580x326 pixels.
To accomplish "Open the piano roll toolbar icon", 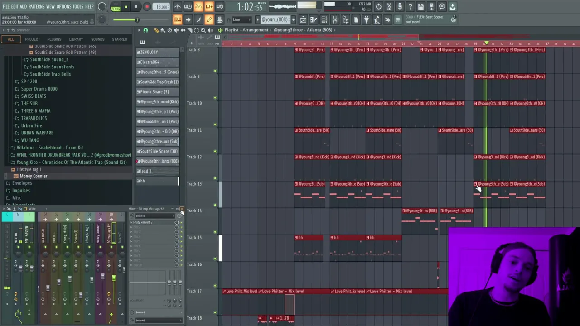I will [314, 19].
